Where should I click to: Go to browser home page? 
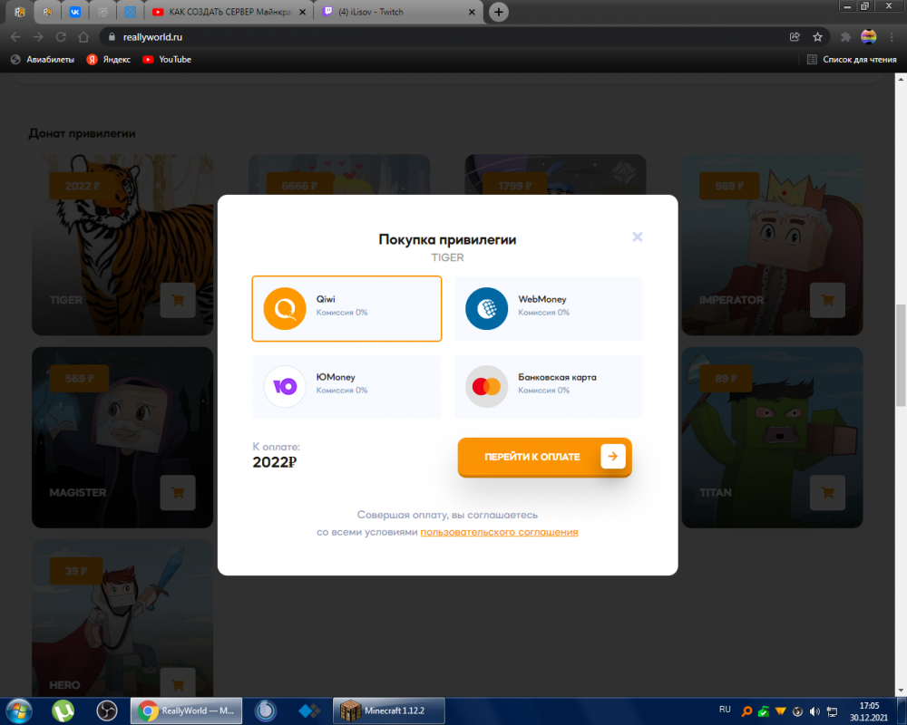83,37
